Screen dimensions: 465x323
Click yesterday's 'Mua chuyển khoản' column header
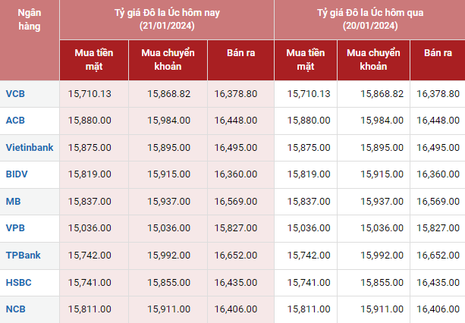click(x=374, y=58)
